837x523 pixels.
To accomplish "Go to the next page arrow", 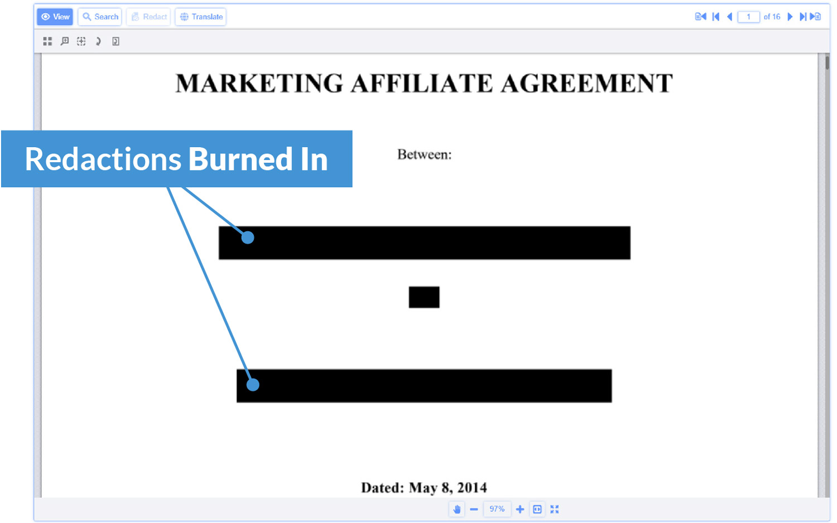I will [790, 17].
